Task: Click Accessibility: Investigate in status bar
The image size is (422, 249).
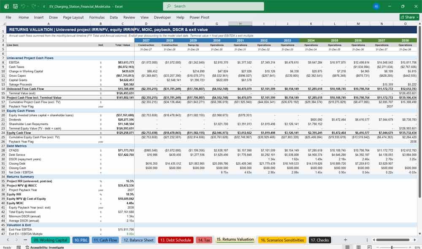Action: [45, 247]
